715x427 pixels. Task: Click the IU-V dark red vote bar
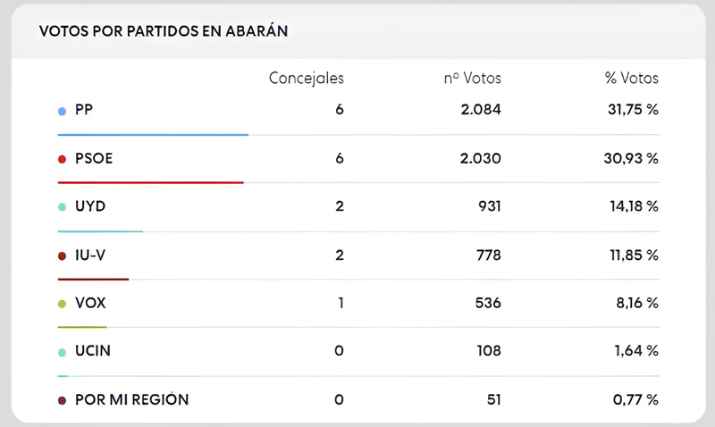(x=93, y=280)
